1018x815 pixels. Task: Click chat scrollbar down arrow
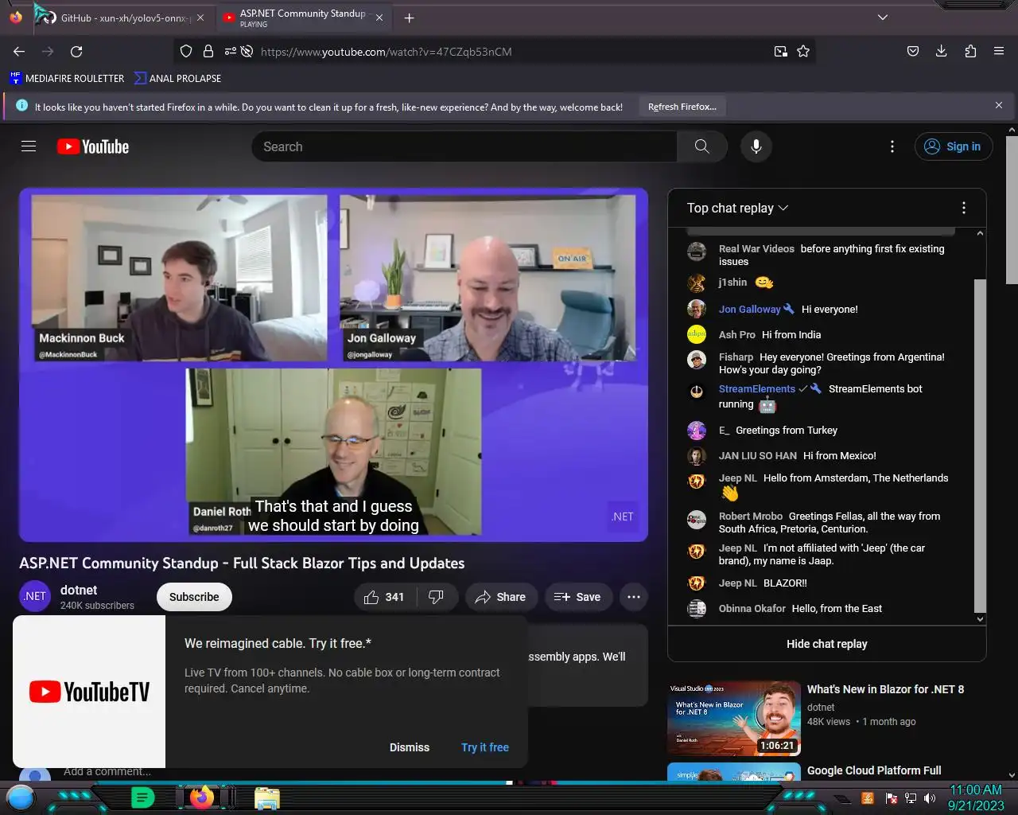(980, 618)
